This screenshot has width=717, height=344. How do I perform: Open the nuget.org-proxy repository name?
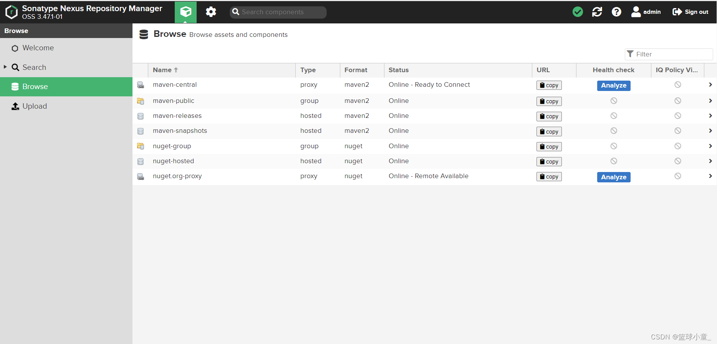(177, 176)
